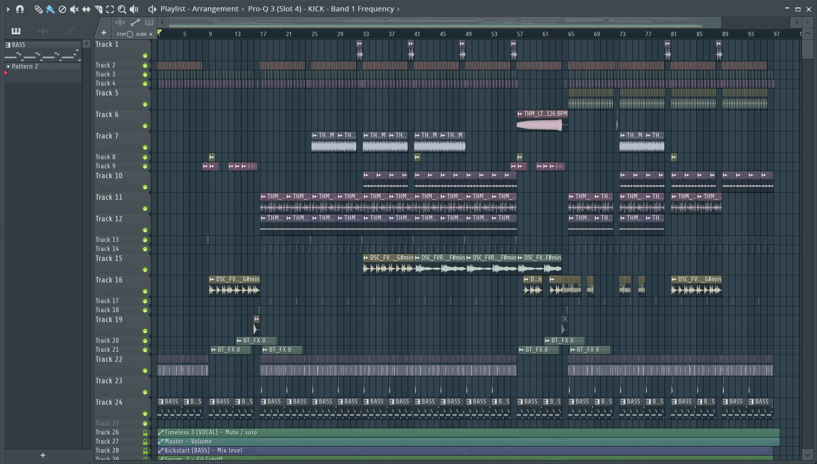Open the Playlist options menu arrow
The width and height of the screenshot is (817, 464).
coord(8,9)
